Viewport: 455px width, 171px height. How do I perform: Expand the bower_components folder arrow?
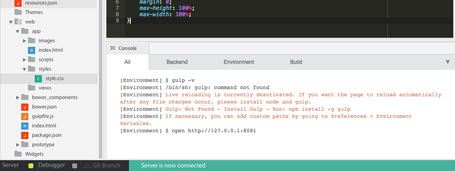[18, 98]
